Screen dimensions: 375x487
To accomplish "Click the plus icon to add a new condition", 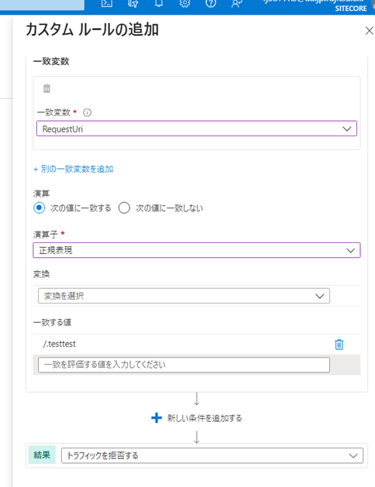I will point(157,418).
